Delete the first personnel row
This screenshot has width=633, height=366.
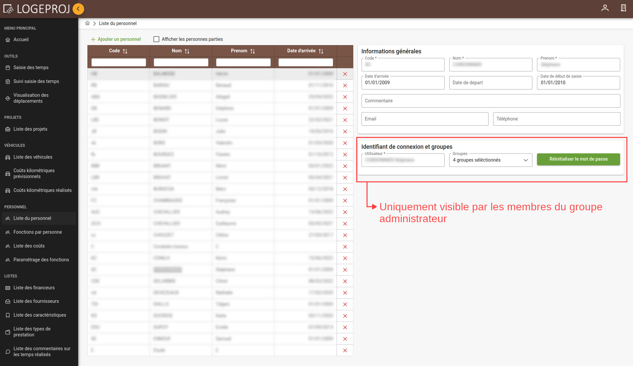click(x=345, y=74)
